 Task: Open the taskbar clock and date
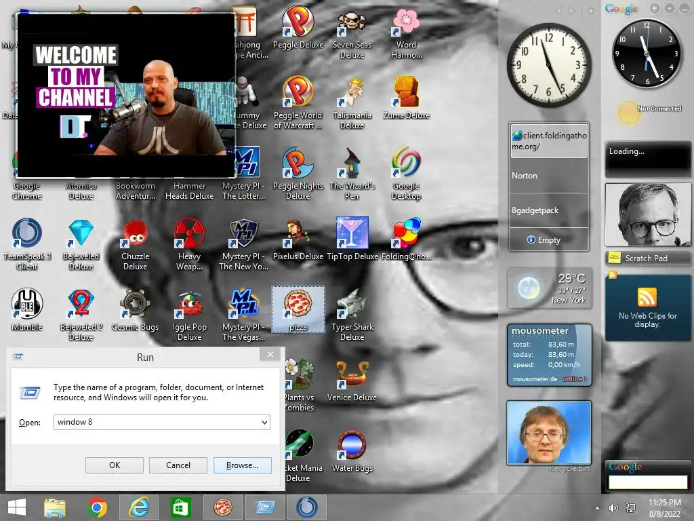[665, 508]
